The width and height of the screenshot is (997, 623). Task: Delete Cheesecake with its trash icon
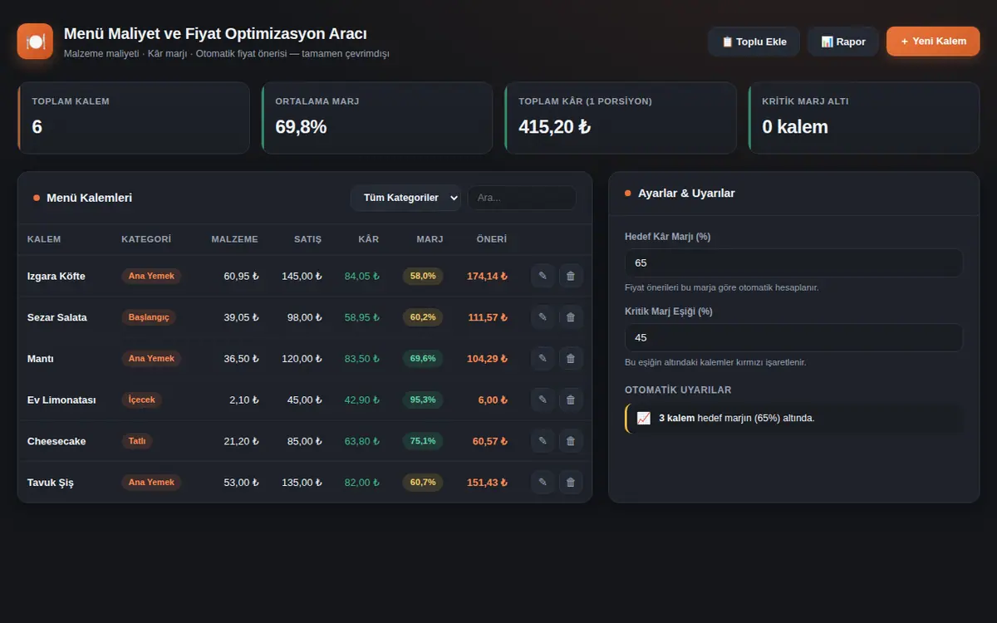(571, 441)
